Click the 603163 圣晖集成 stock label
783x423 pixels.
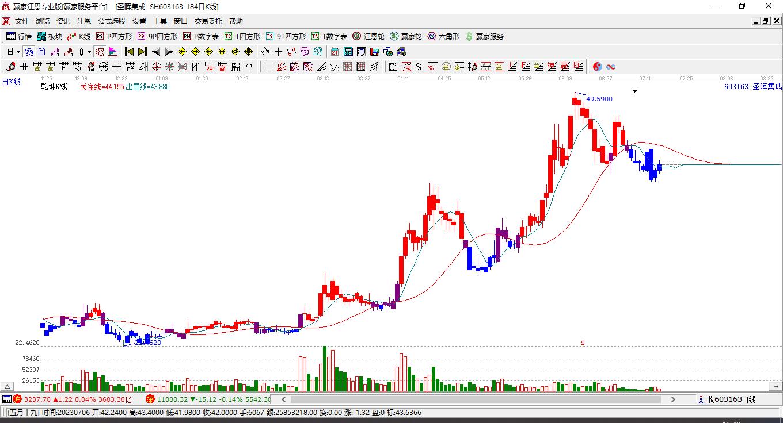[x=753, y=87]
